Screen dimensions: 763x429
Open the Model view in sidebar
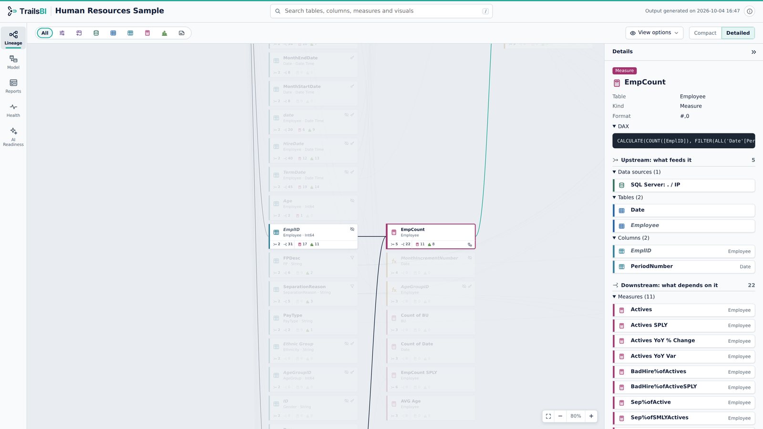(x=13, y=62)
